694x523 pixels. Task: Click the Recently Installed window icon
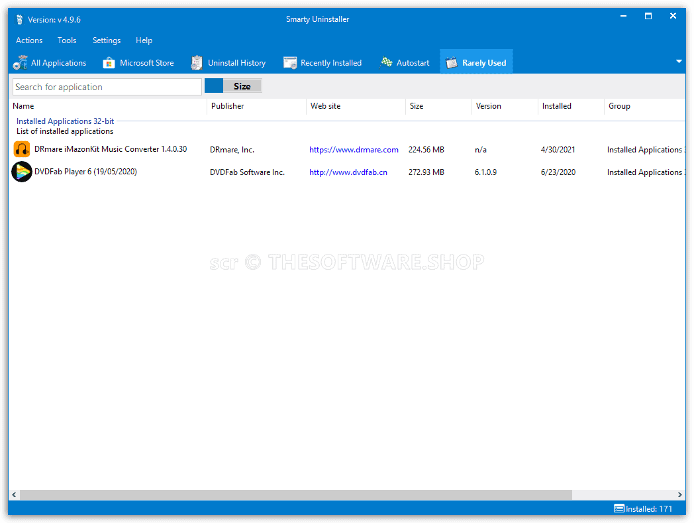click(290, 63)
